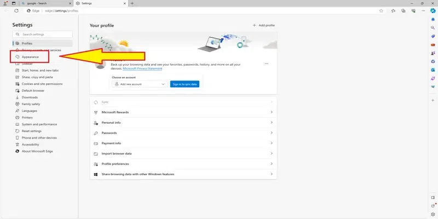Click the Search settings field

tap(43, 34)
